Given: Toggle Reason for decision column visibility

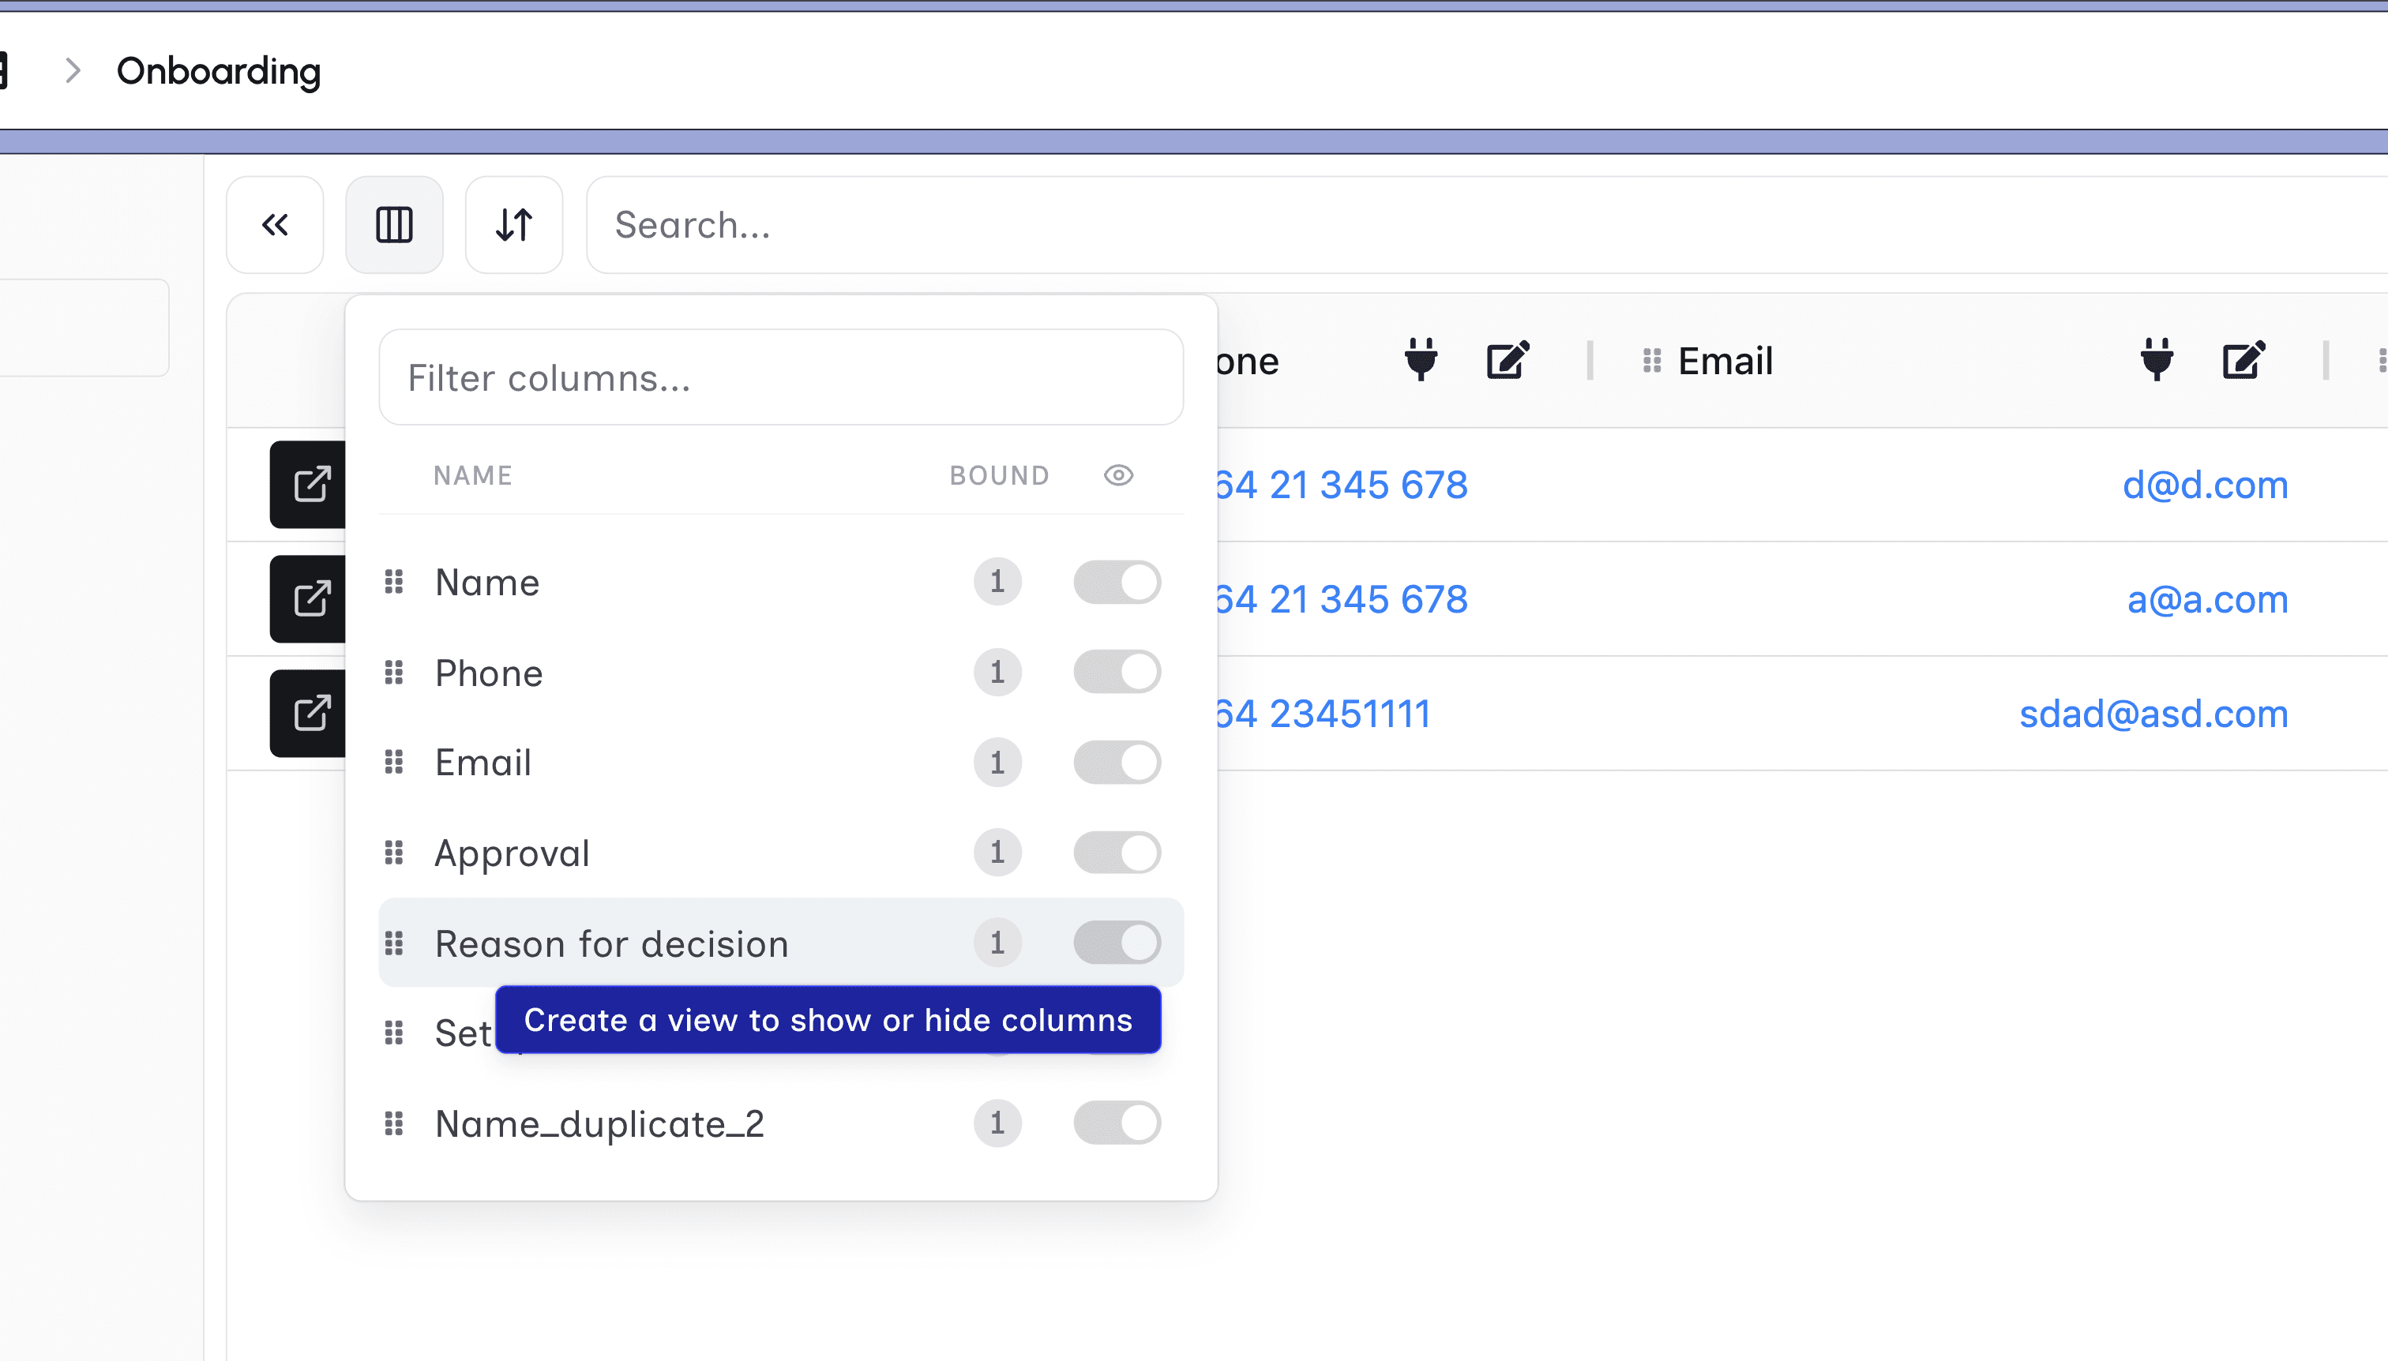Looking at the screenshot, I should [1117, 943].
